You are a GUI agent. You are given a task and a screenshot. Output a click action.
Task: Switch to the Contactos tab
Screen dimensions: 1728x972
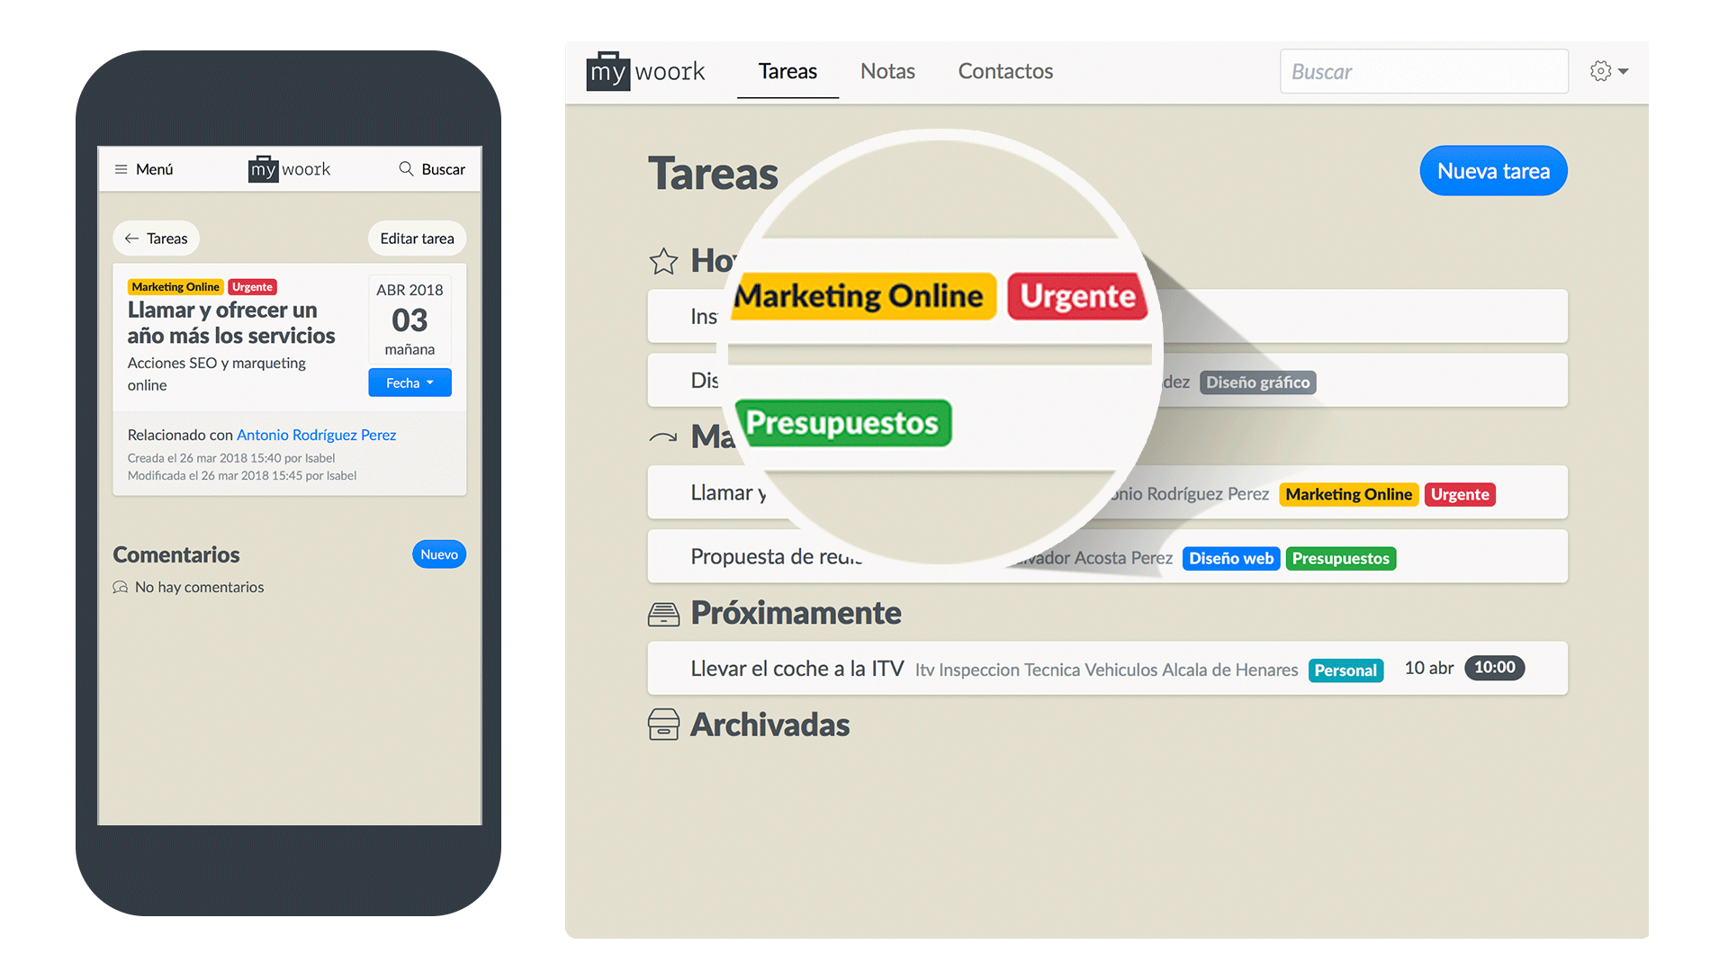click(1005, 71)
